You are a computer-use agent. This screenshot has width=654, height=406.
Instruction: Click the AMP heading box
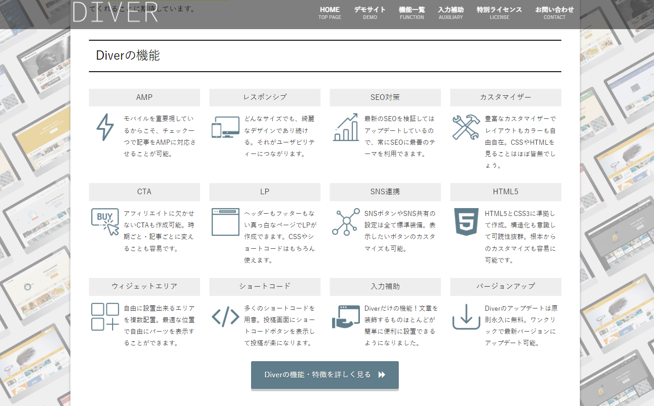[145, 98]
